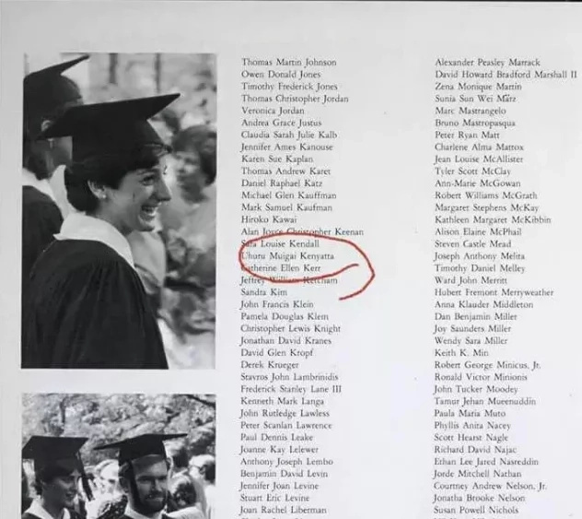The width and height of the screenshot is (582, 519).
Task: Click the name Uhuru Muigai Kenyatta
Action: (287, 256)
